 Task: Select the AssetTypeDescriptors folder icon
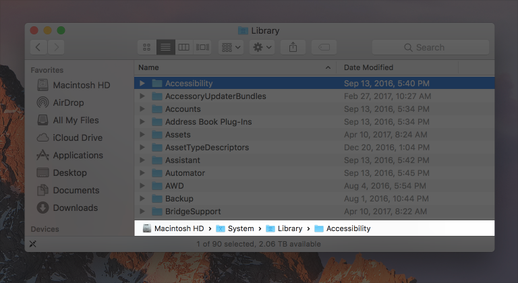pos(157,148)
